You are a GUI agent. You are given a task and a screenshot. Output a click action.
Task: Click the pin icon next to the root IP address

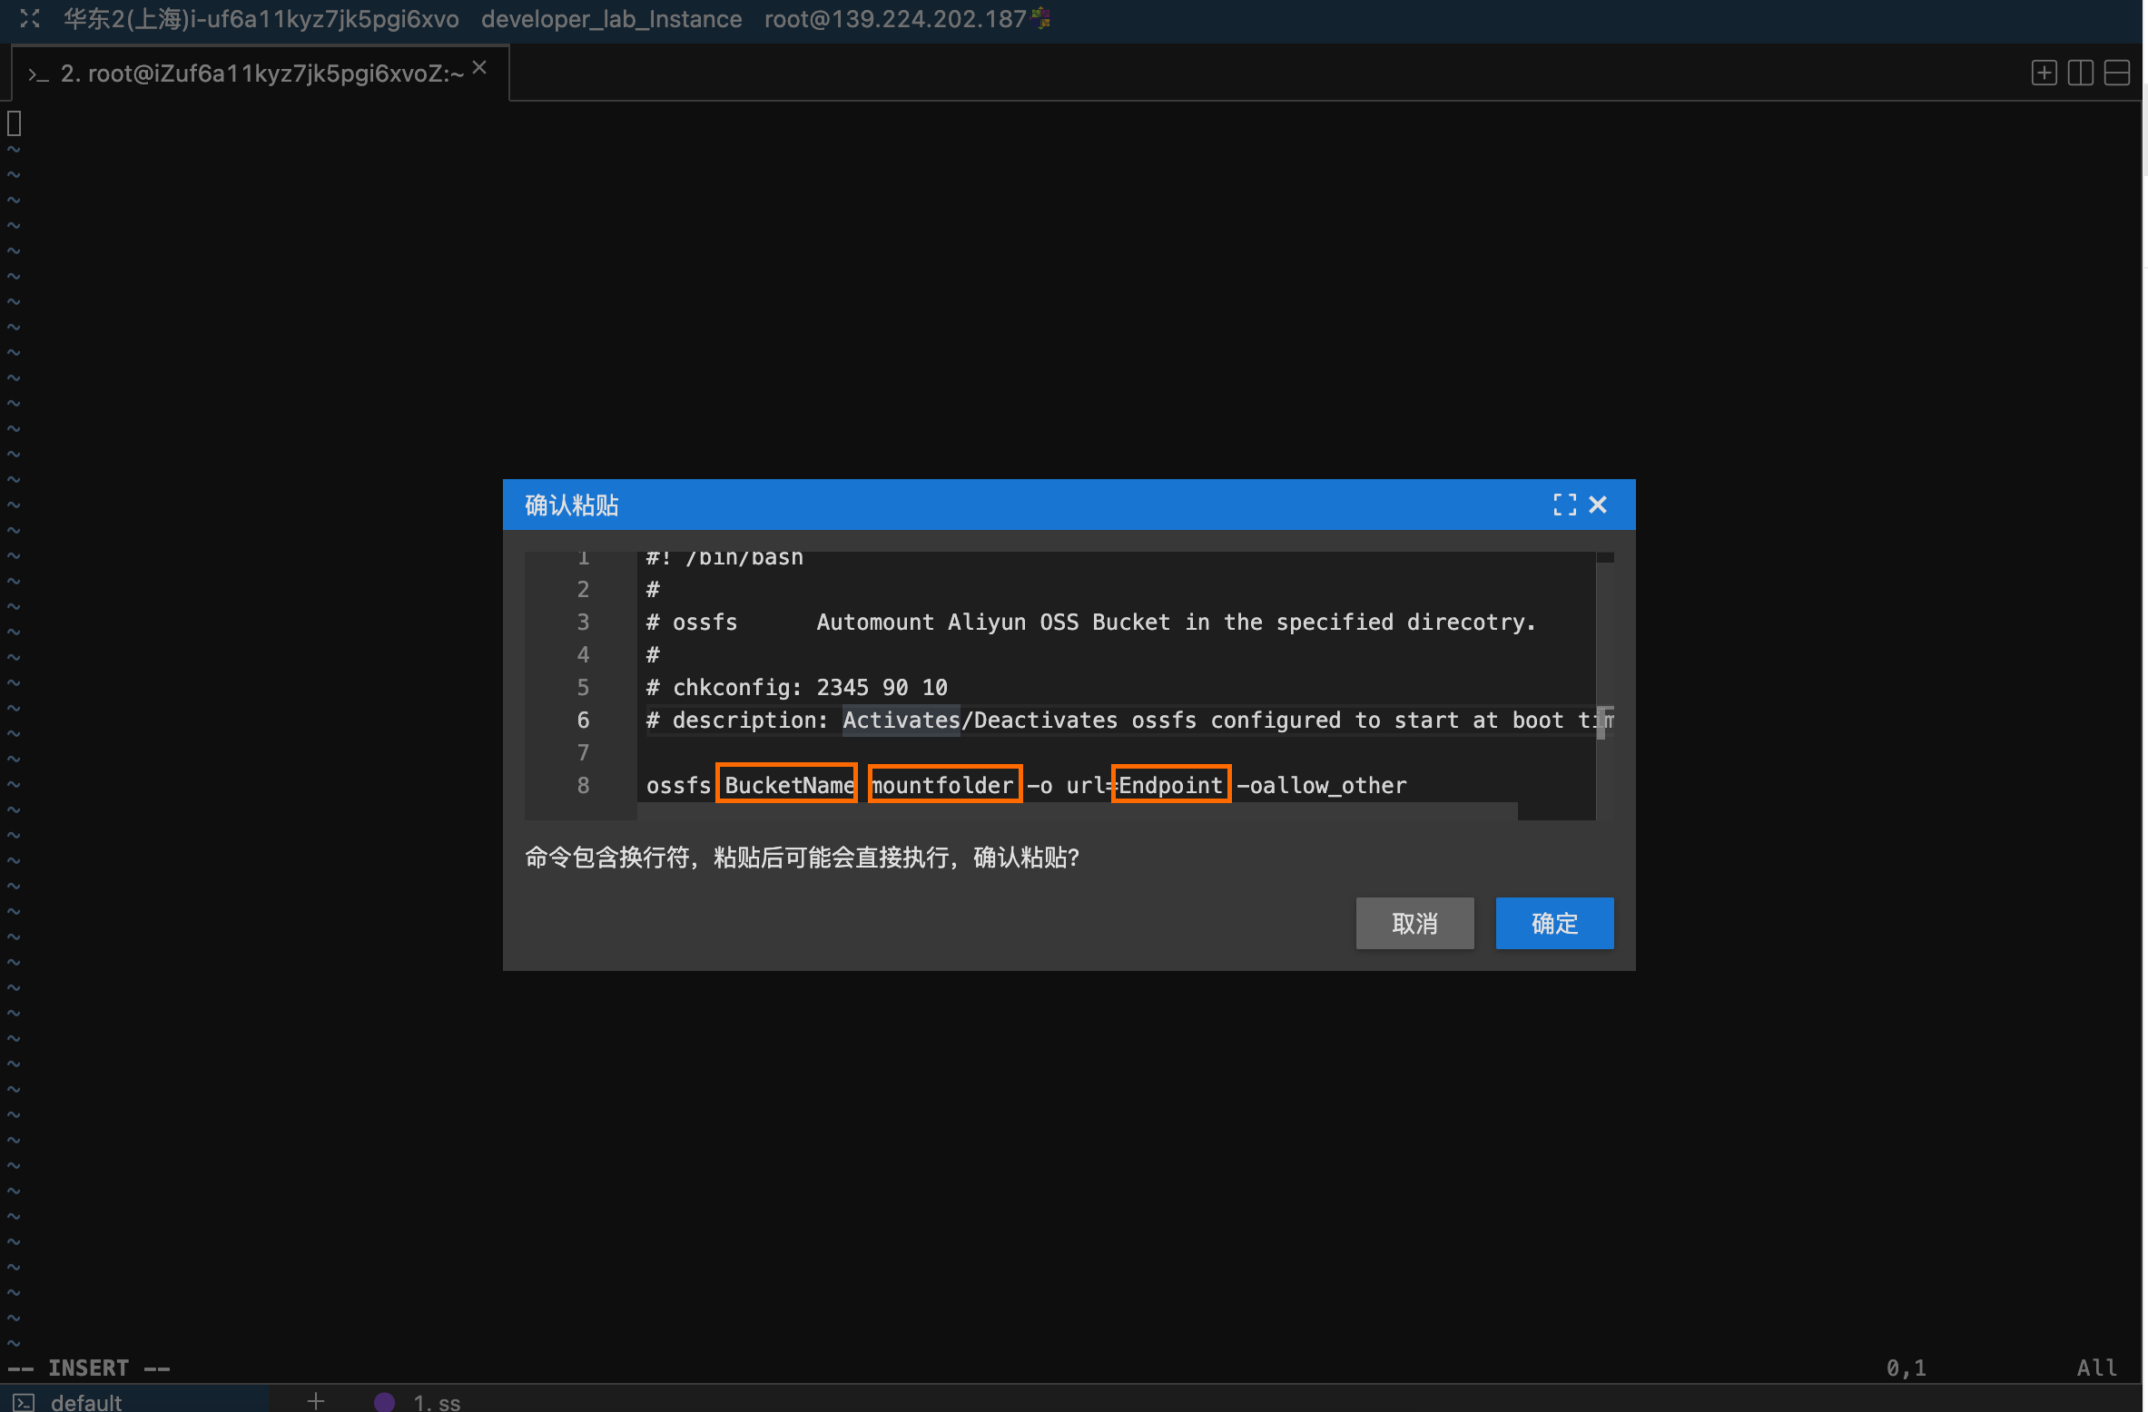point(1041,18)
